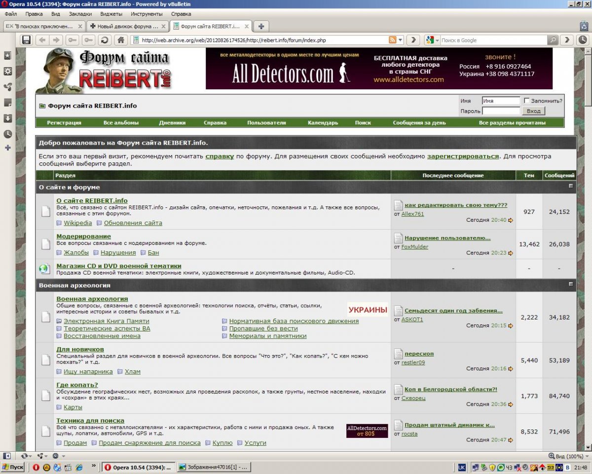Click the go-to-last-post arrow in the 'пересkоп' row
Viewport: 592px width, 474px height.
click(x=511, y=369)
